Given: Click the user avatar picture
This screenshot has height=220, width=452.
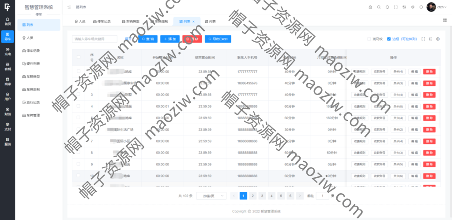Looking at the screenshot, I should [x=431, y=7].
